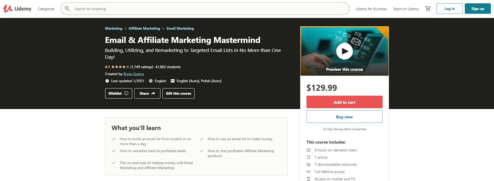Click the downloadable resources icon
494x181 pixels.
click(x=308, y=164)
